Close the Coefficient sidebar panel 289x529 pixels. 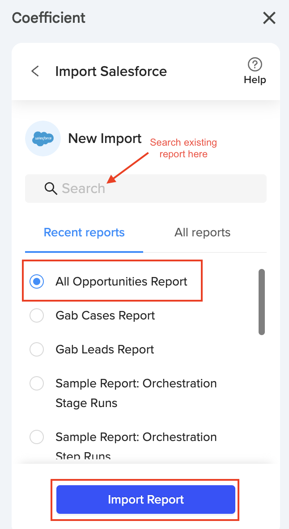pyautogui.click(x=269, y=18)
